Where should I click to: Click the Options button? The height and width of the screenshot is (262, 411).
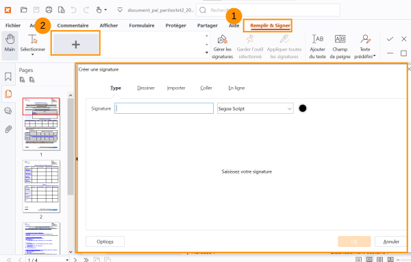pyautogui.click(x=105, y=241)
